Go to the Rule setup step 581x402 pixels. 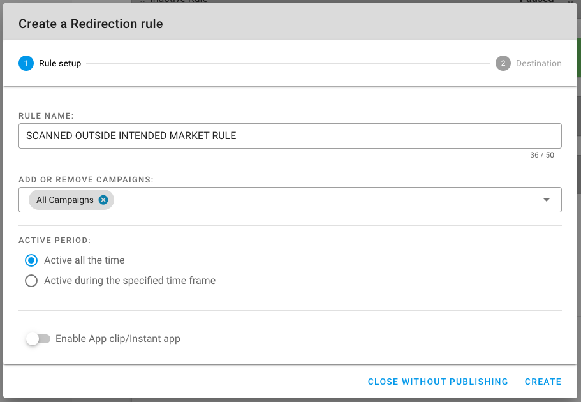tap(60, 63)
